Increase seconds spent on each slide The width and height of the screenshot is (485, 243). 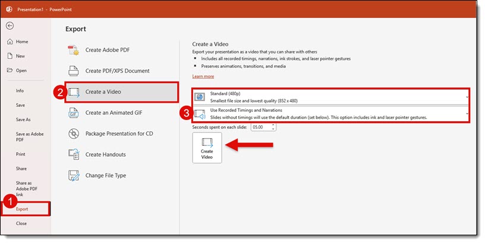(274, 125)
